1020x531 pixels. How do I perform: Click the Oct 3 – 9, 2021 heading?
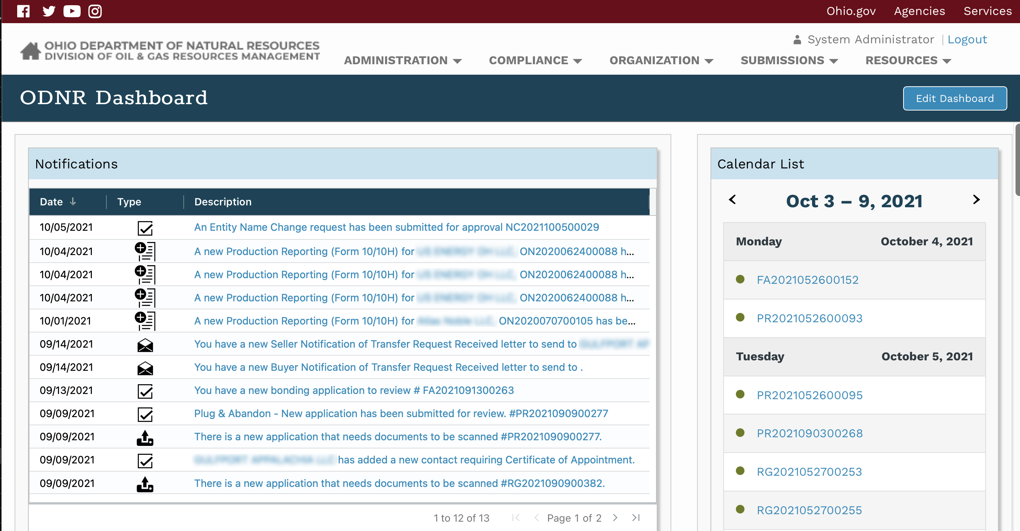click(x=854, y=201)
